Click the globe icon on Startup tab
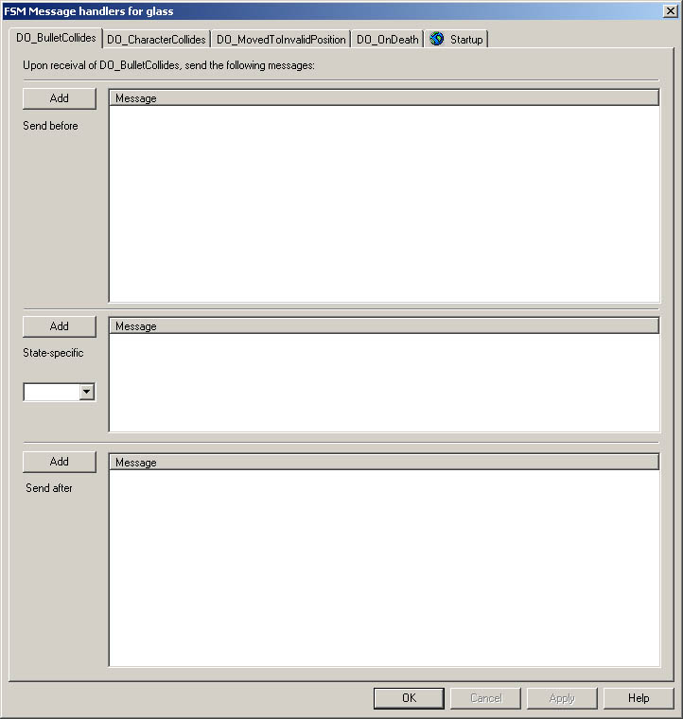The height and width of the screenshot is (719, 683). click(437, 39)
